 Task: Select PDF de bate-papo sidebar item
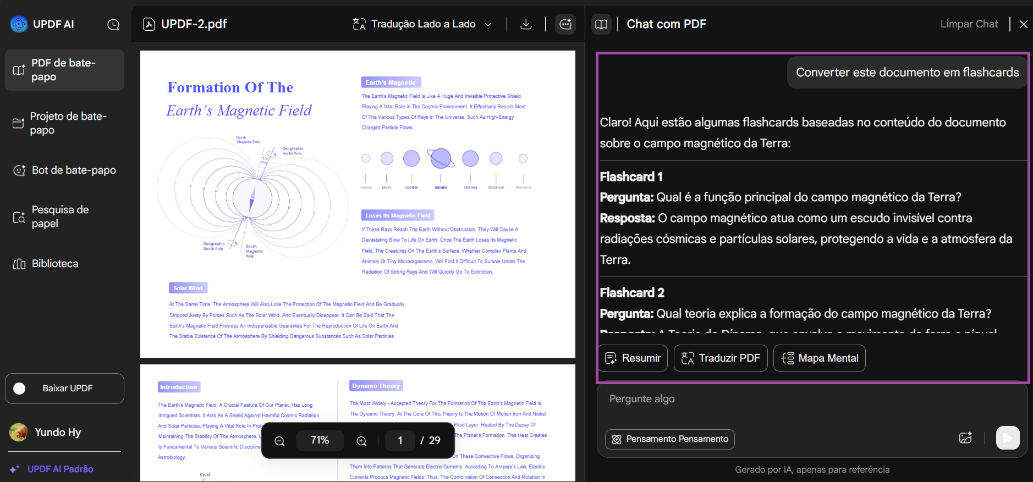point(64,70)
